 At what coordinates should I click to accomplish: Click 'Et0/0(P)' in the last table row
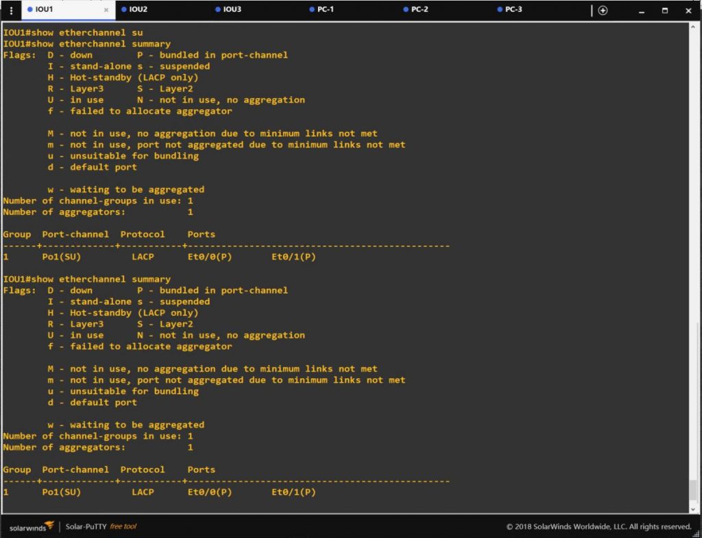tap(210, 492)
